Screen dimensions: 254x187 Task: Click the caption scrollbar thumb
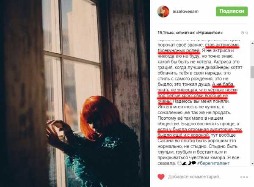252,72
